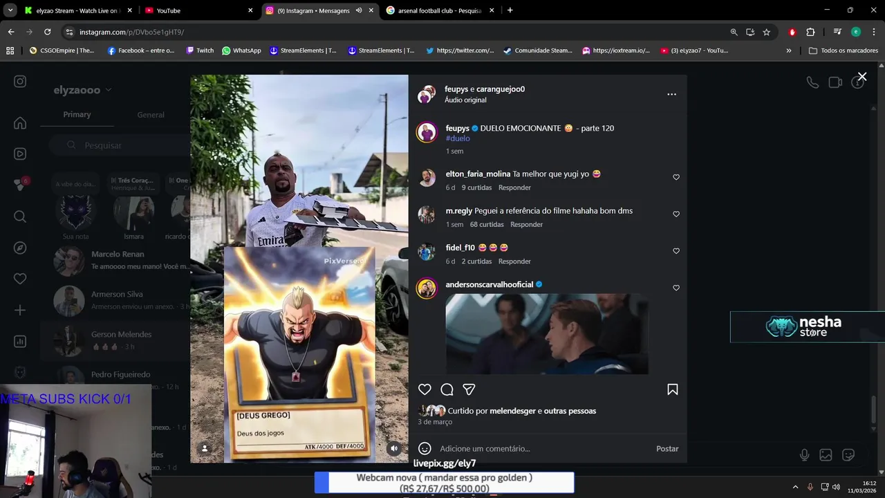Open new browser tab

510,10
